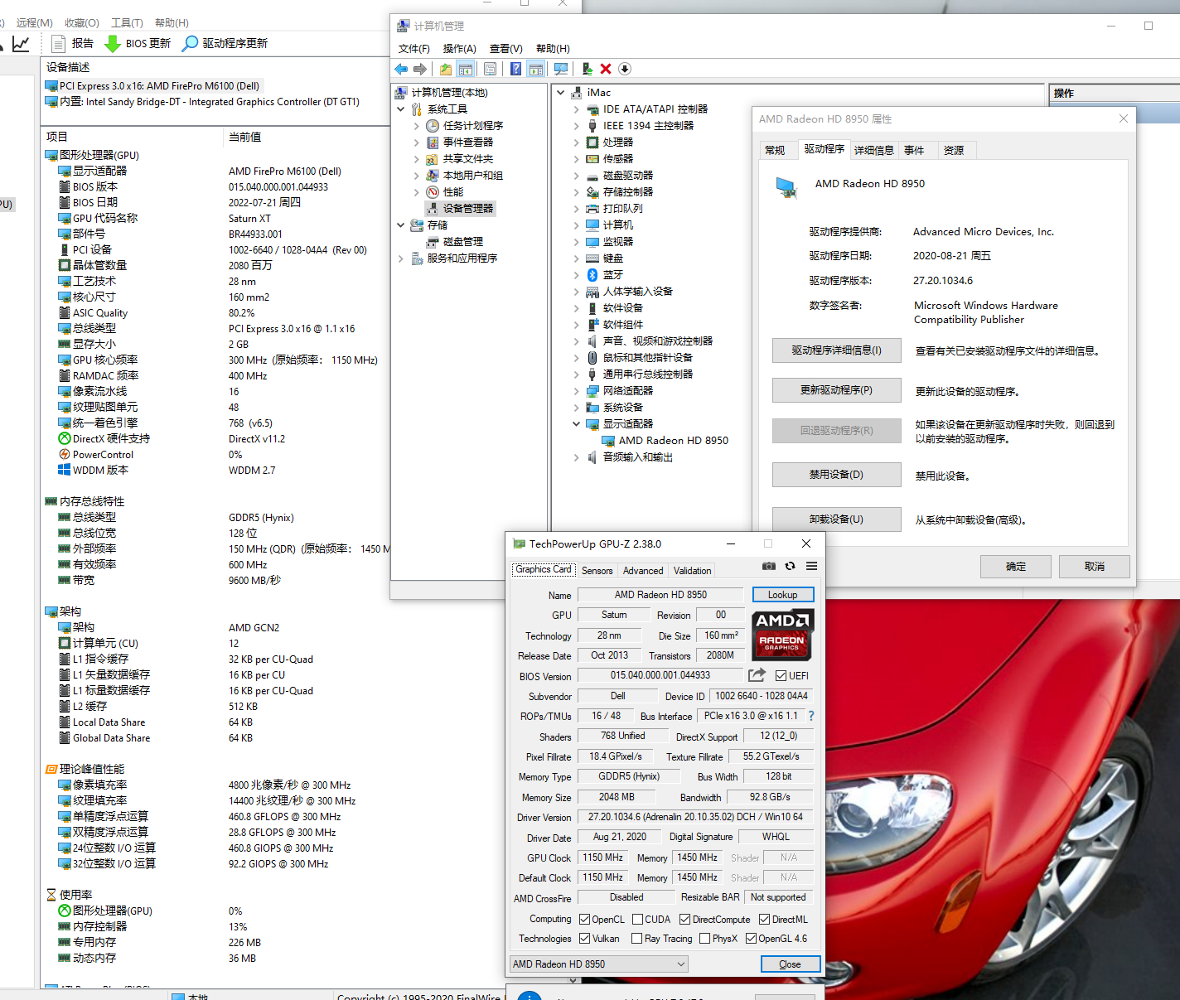The image size is (1180, 1000).
Task: Switch to the 详细信息 tab
Action: pyautogui.click(x=873, y=150)
